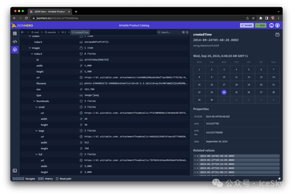Go to root in breadcrumb path
Image resolution: width=293 pixels, height=195 pixels.
coord(35,32)
